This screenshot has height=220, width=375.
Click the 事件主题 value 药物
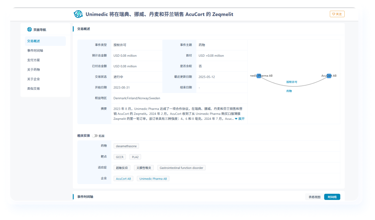point(202,45)
